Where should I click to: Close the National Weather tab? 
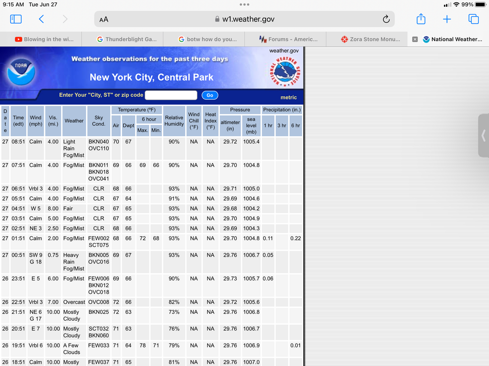pos(415,39)
